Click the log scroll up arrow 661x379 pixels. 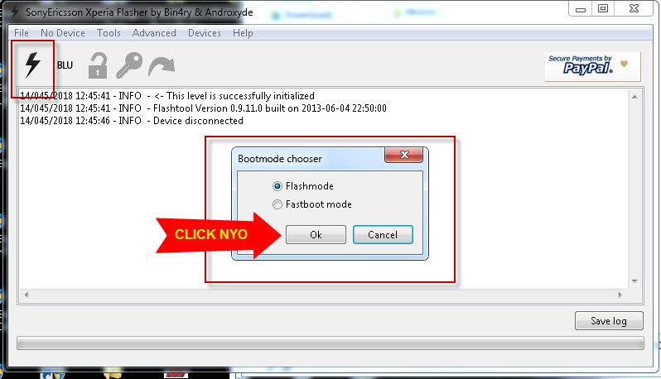click(x=634, y=97)
